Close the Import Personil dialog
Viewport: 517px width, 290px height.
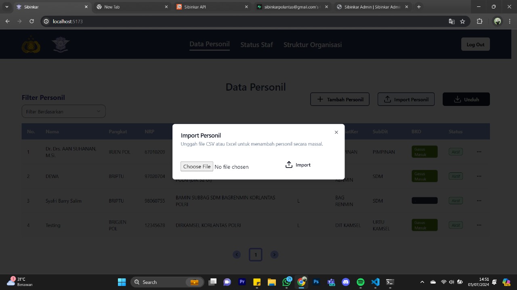336,132
